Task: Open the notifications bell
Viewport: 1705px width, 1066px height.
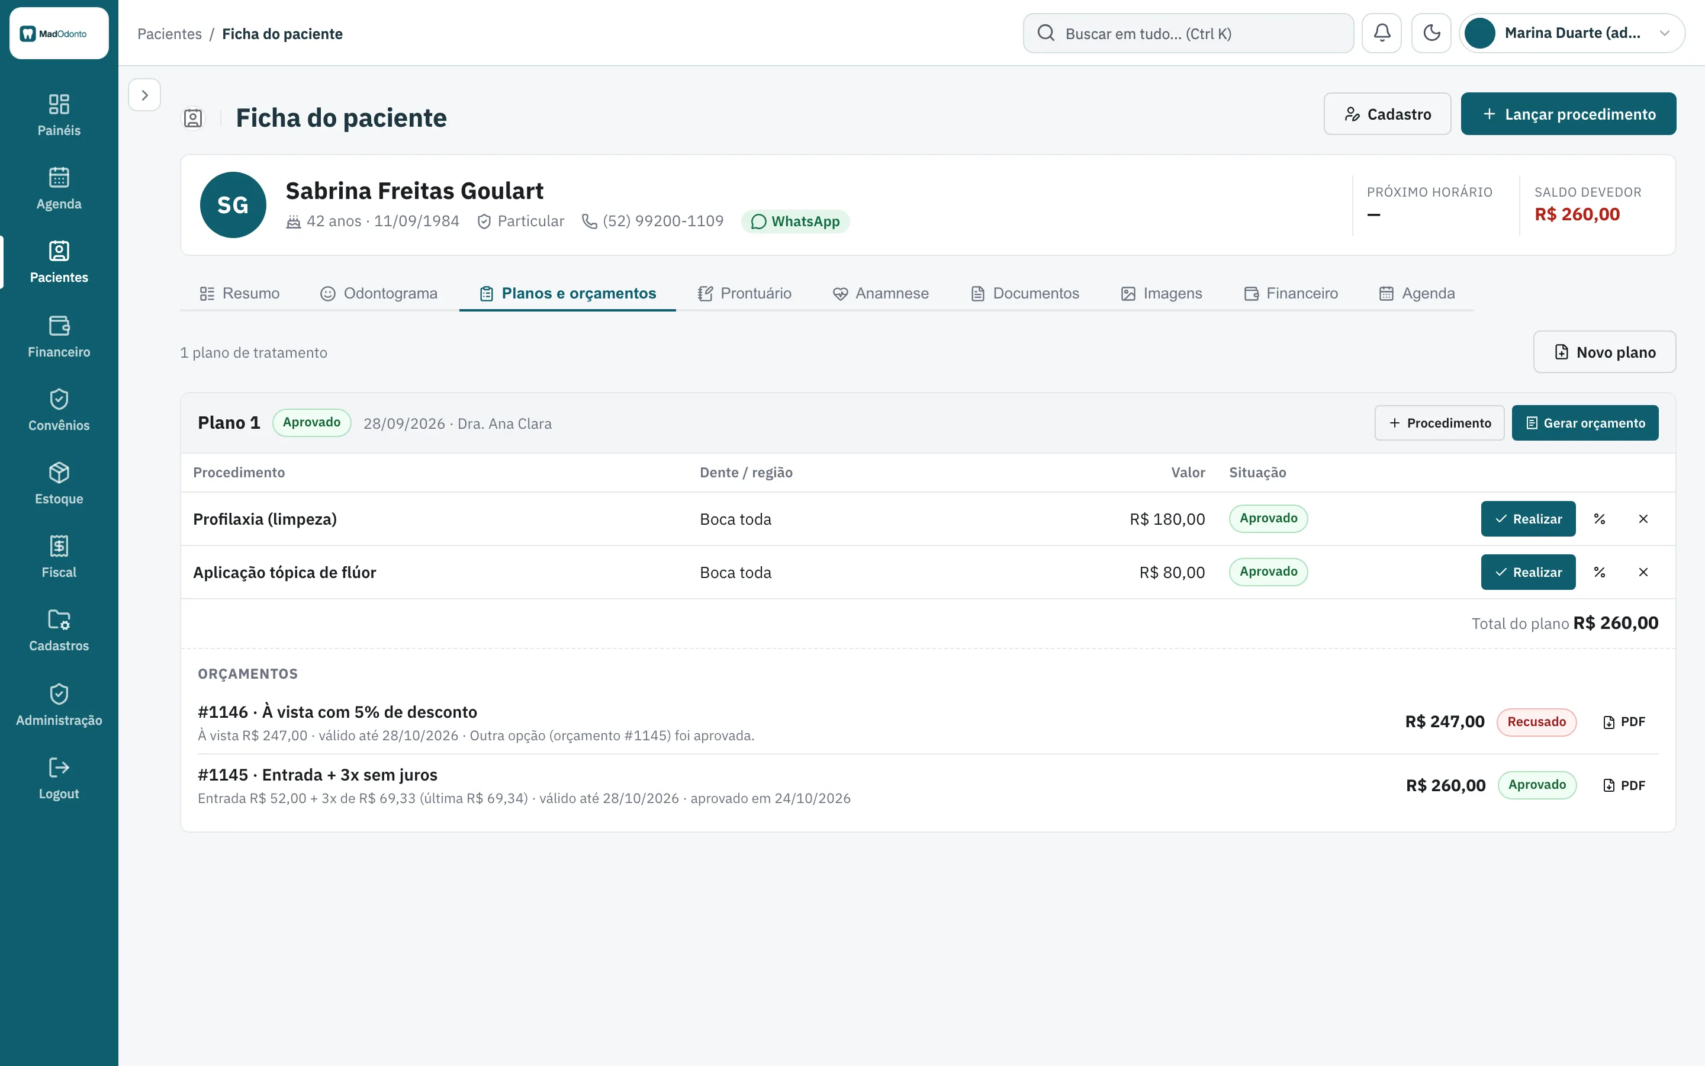Action: pos(1382,33)
